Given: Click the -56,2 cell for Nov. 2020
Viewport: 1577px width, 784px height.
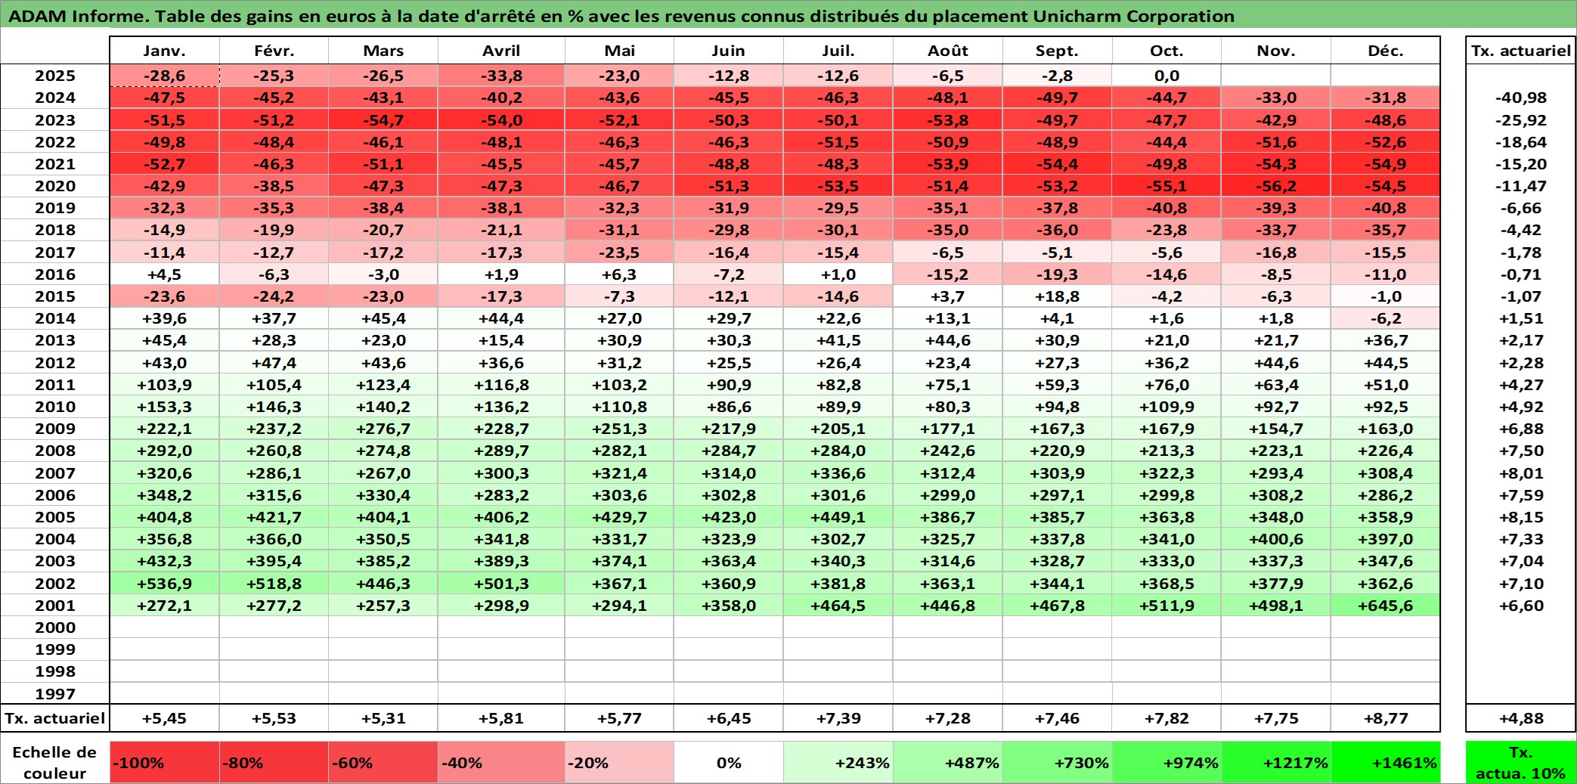Looking at the screenshot, I should 1276,186.
